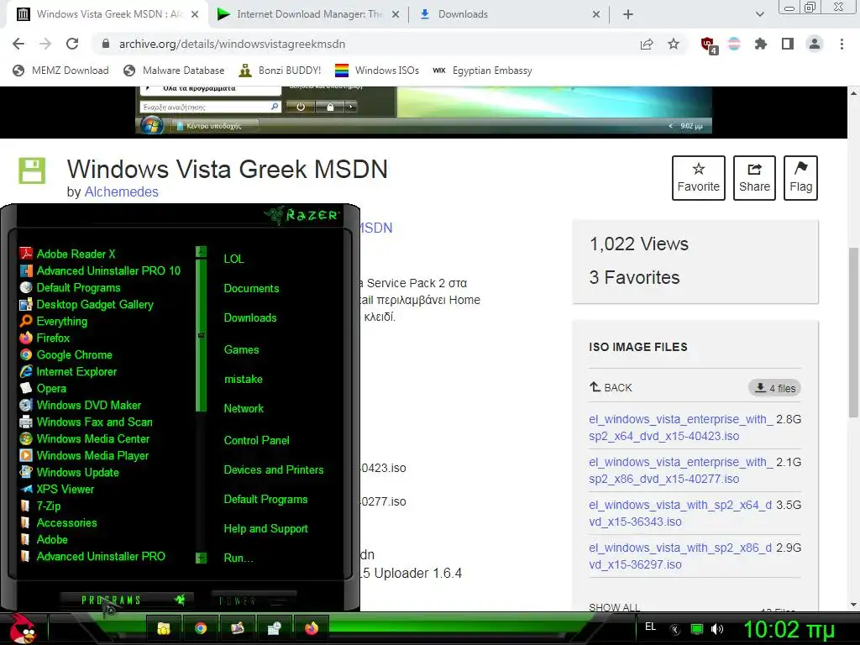Screen dimensions: 860x645
Task: Expand the 7-Zip folder
Action: pyautogui.click(x=40, y=506)
